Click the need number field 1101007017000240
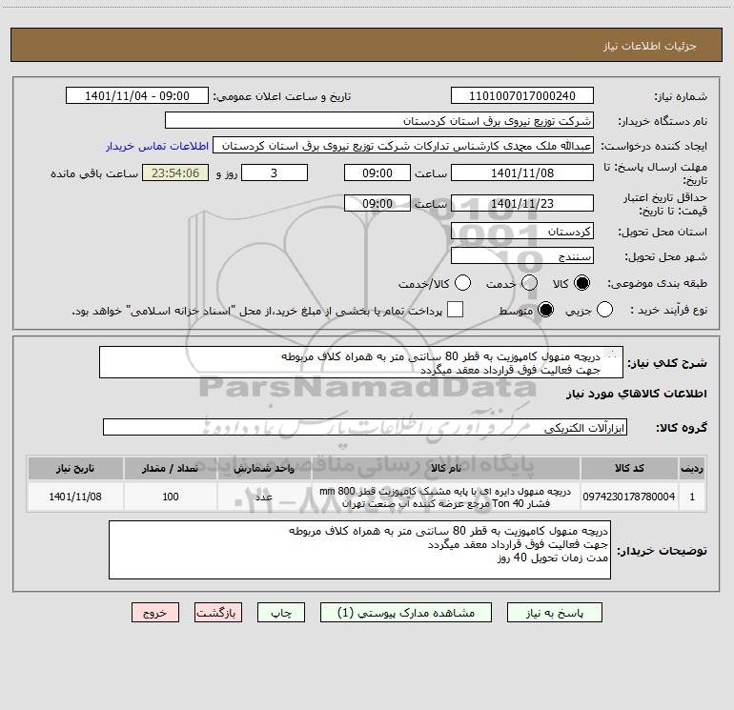This screenshot has height=710, width=734. point(522,96)
